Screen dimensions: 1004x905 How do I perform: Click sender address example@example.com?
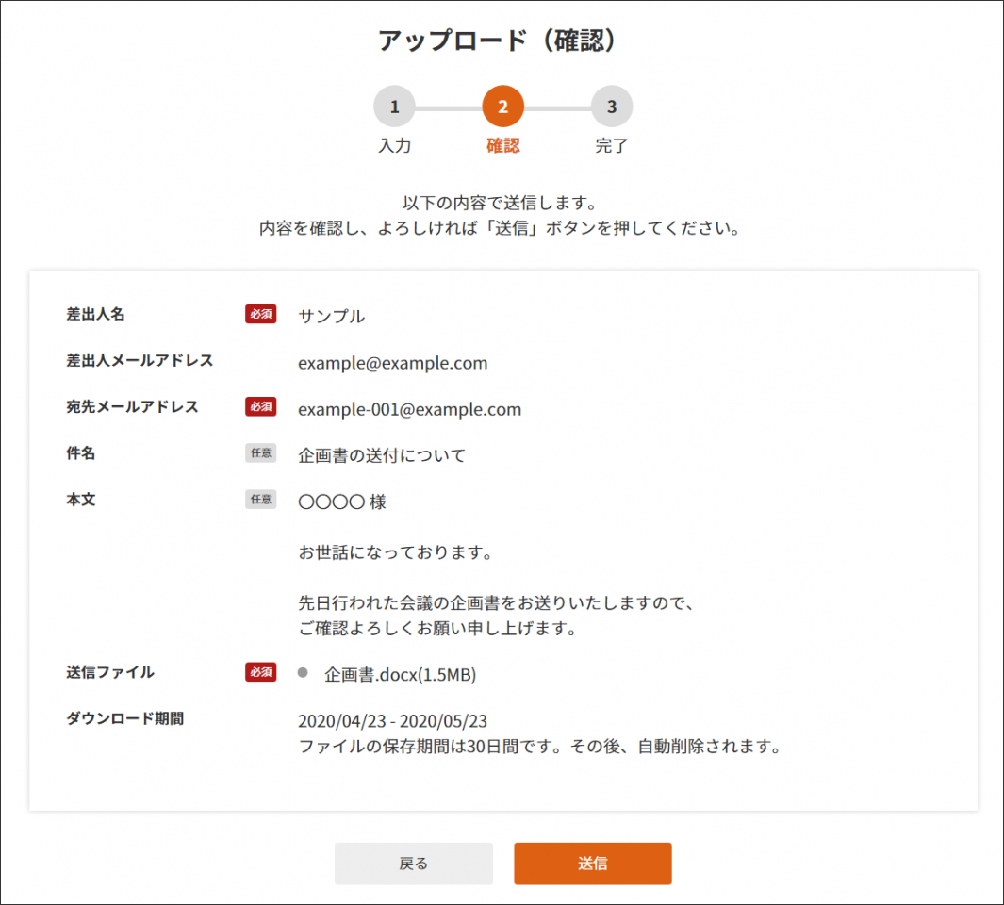[x=392, y=363]
